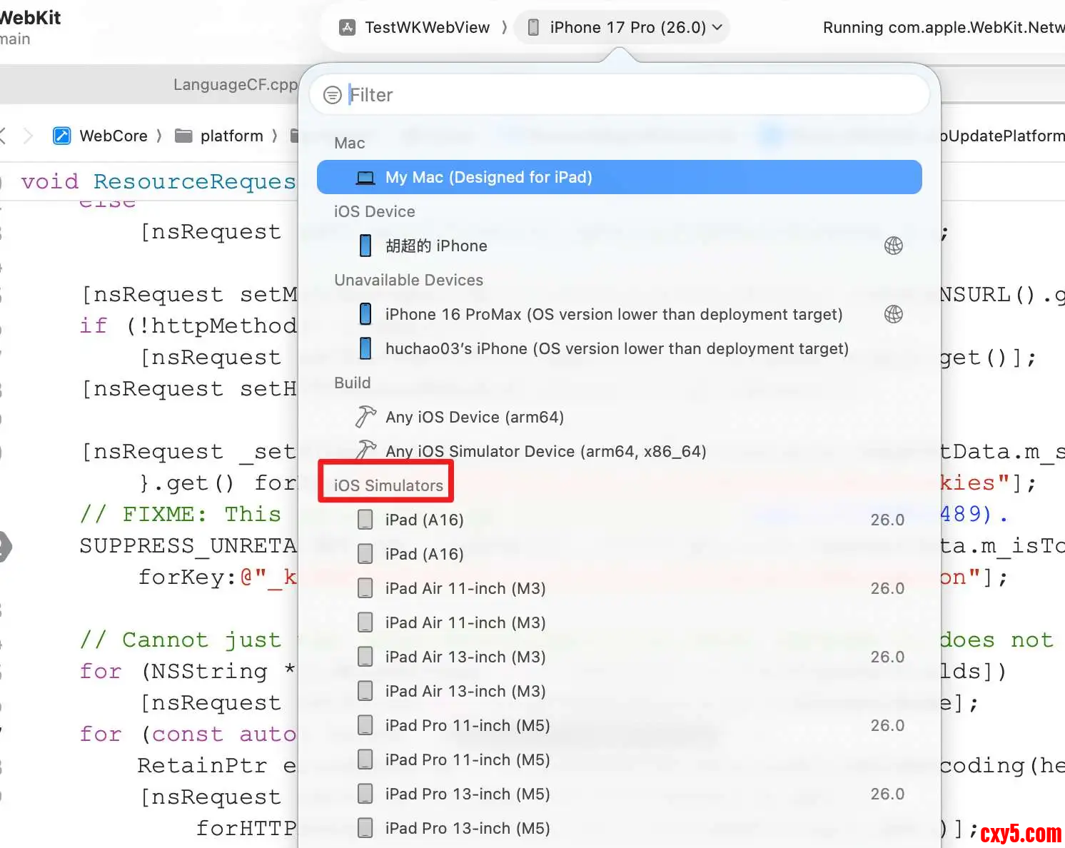Open the TestWKWebView scheme selector

point(427,28)
